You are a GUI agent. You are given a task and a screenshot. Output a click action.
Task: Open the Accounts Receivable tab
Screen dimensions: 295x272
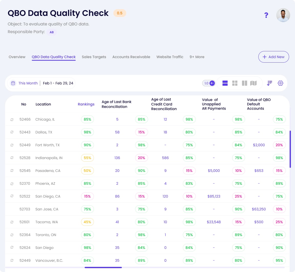tap(131, 57)
